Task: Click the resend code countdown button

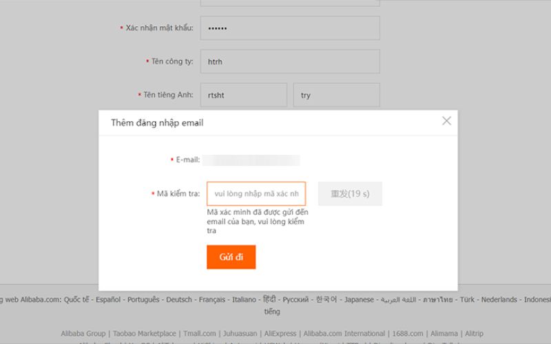Action: (x=350, y=194)
